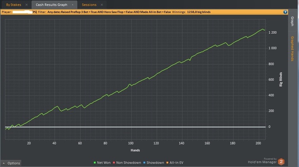Switch to the By Stakes tab

click(x=14, y=5)
